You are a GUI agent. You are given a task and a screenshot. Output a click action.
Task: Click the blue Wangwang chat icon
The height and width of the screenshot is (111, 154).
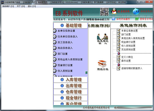pyautogui.click(x=136, y=11)
